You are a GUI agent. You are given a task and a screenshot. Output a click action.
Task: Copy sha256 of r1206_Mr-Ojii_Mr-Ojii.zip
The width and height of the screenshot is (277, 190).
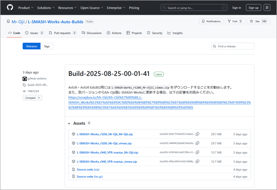[197, 134]
